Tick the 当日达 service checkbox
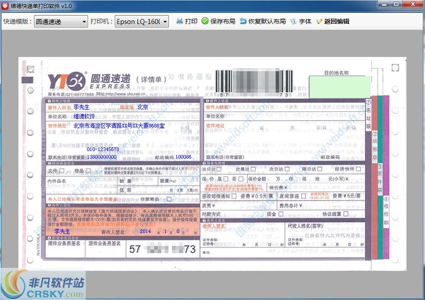Image resolution: width=425 pixels, height=300 pixels. (x=219, y=169)
